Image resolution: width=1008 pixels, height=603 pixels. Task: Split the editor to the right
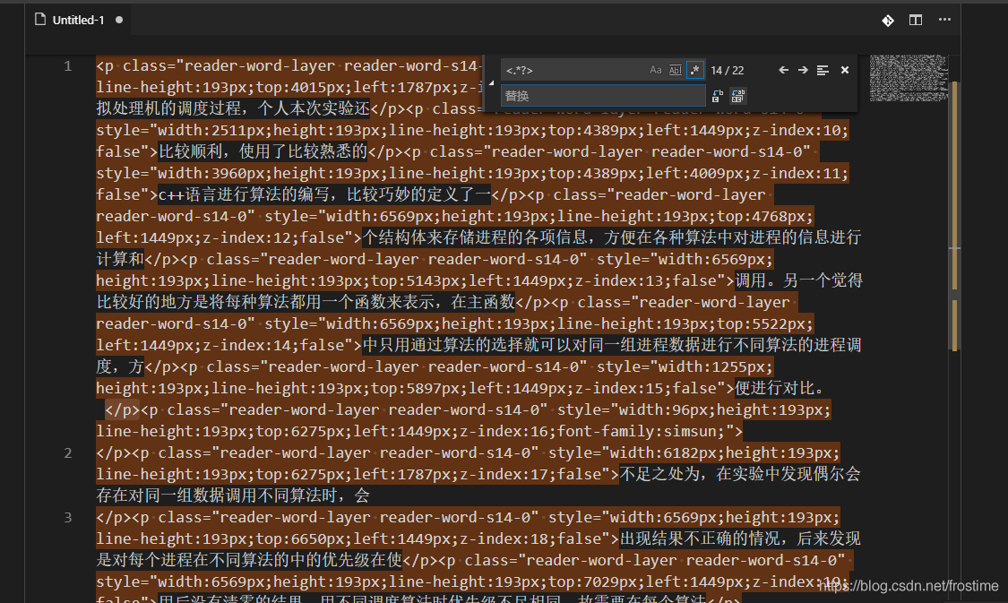coord(916,20)
